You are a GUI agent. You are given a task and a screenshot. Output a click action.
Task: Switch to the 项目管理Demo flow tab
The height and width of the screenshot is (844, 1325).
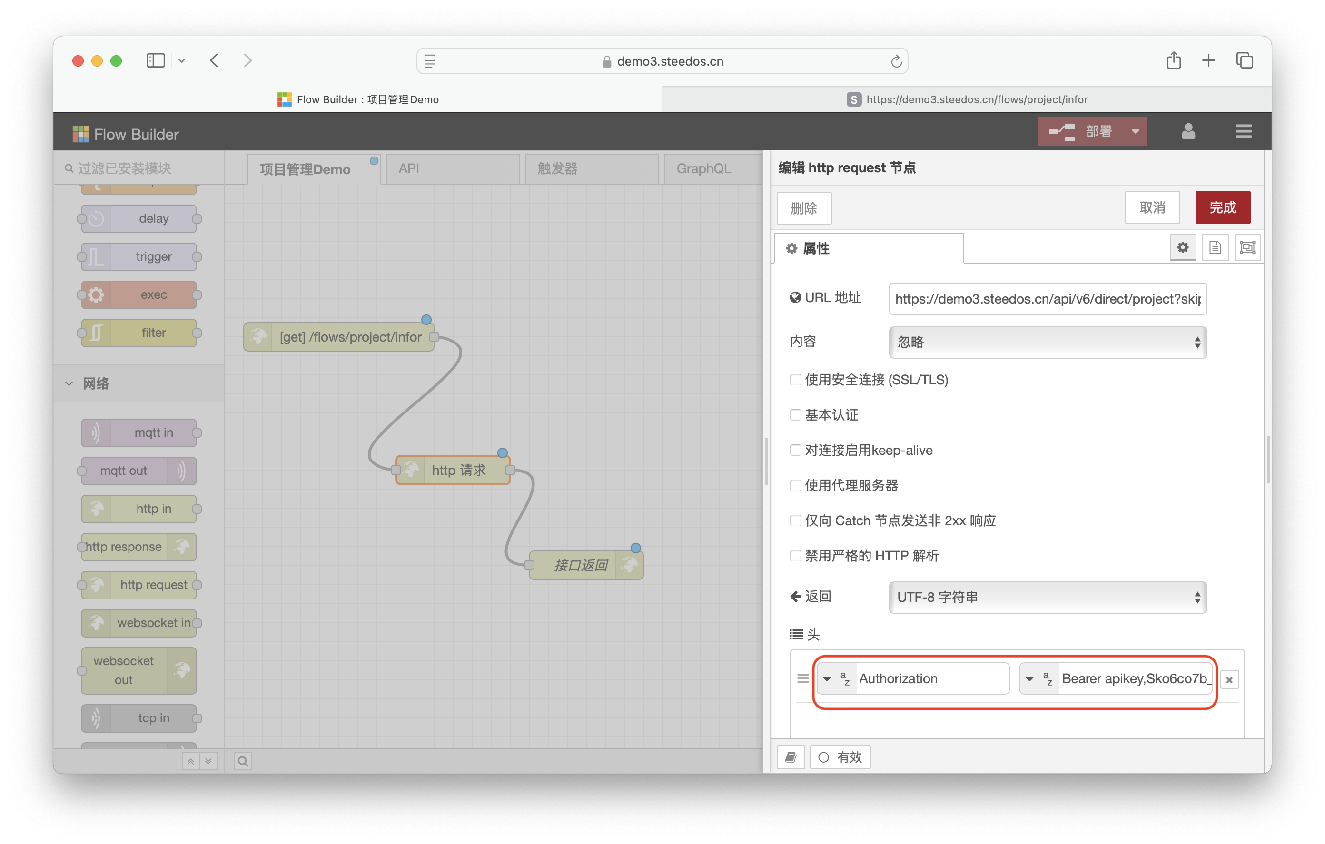point(313,169)
